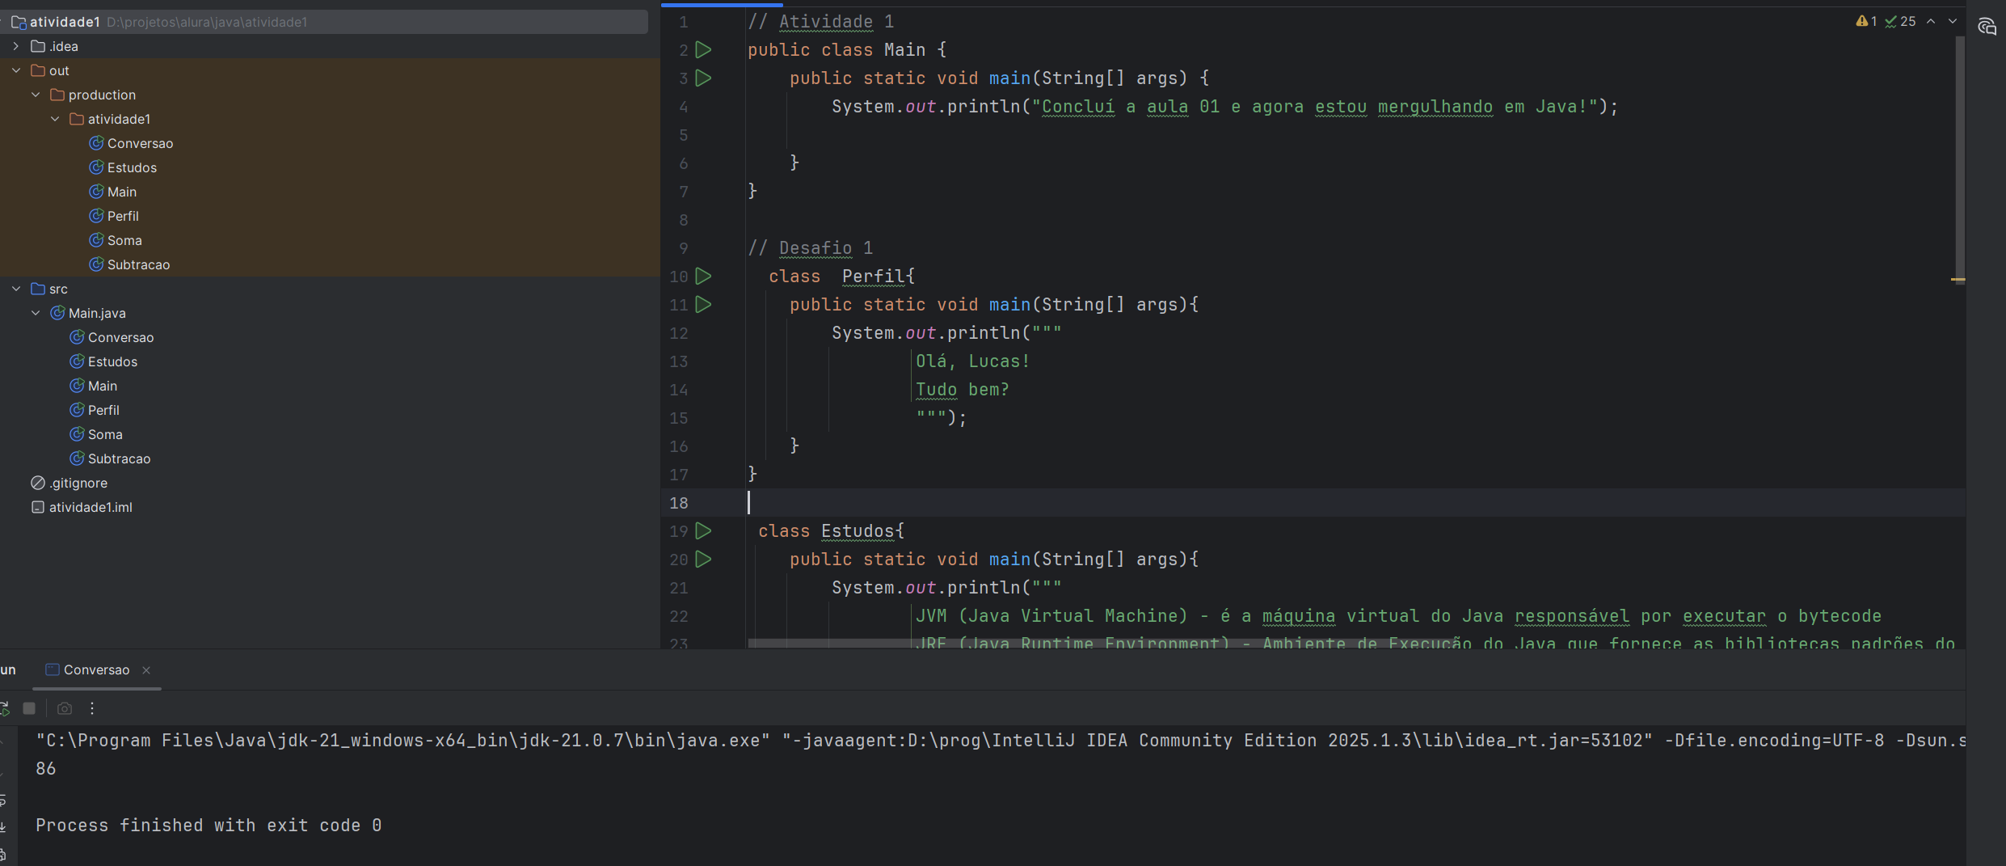Click console output value '86'

pyautogui.click(x=45, y=769)
